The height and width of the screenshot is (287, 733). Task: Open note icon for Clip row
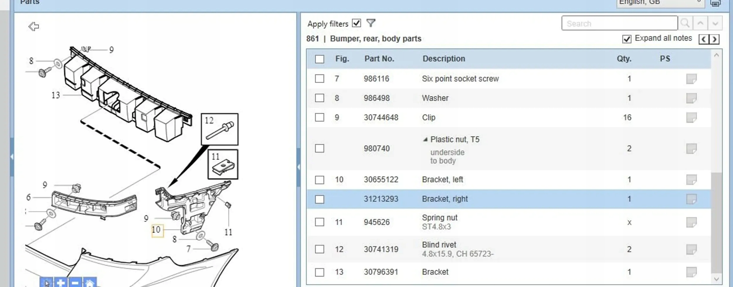[x=691, y=117]
